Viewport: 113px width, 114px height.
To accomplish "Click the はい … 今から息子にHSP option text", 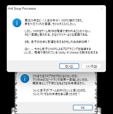I will tap(58, 49).
